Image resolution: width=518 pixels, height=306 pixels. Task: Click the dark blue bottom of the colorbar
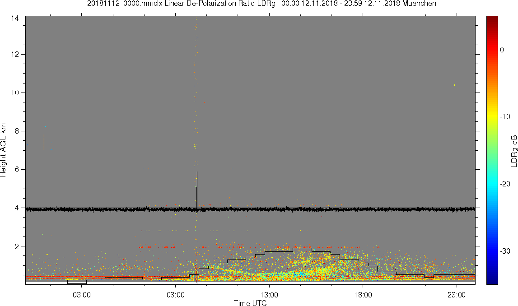point(492,281)
